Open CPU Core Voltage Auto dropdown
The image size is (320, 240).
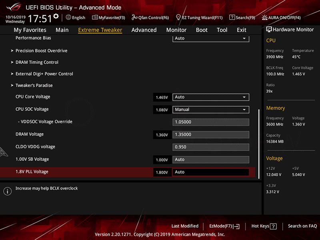[x=211, y=97]
